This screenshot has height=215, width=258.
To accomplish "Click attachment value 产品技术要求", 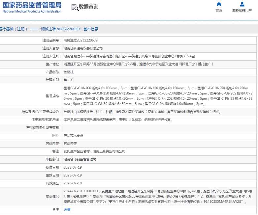I will point(73,136).
